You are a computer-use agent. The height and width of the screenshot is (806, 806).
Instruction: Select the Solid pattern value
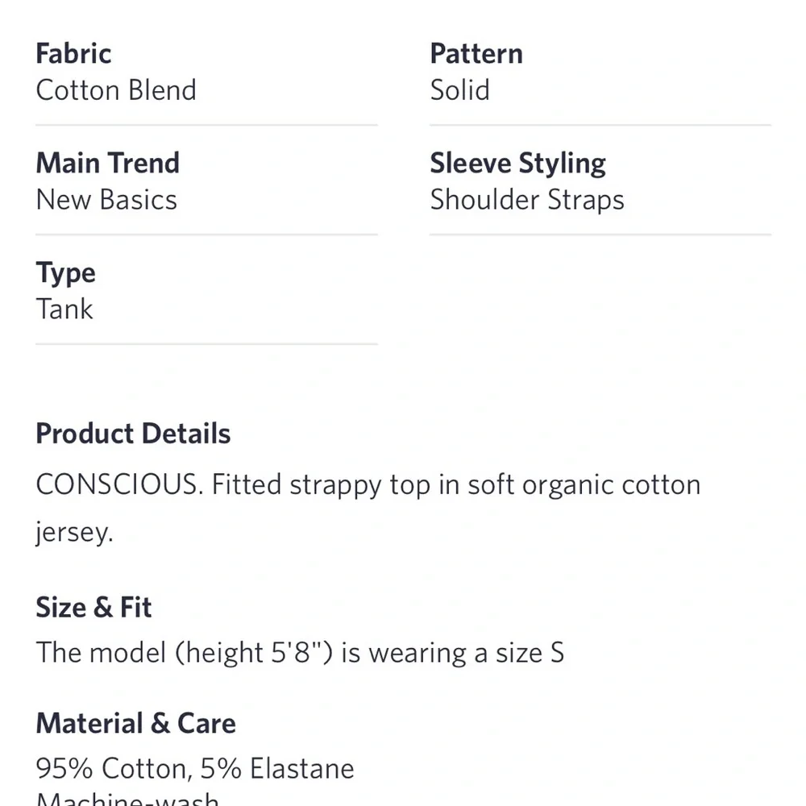(x=459, y=90)
